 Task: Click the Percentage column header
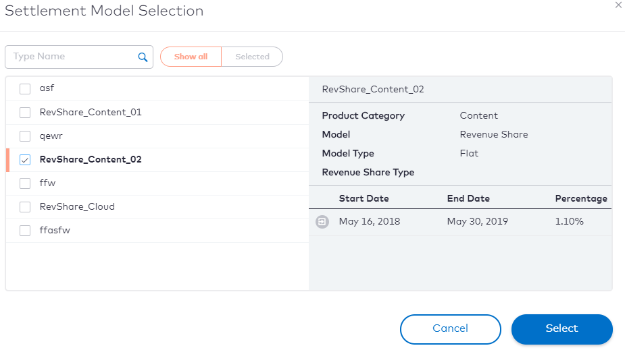click(581, 198)
